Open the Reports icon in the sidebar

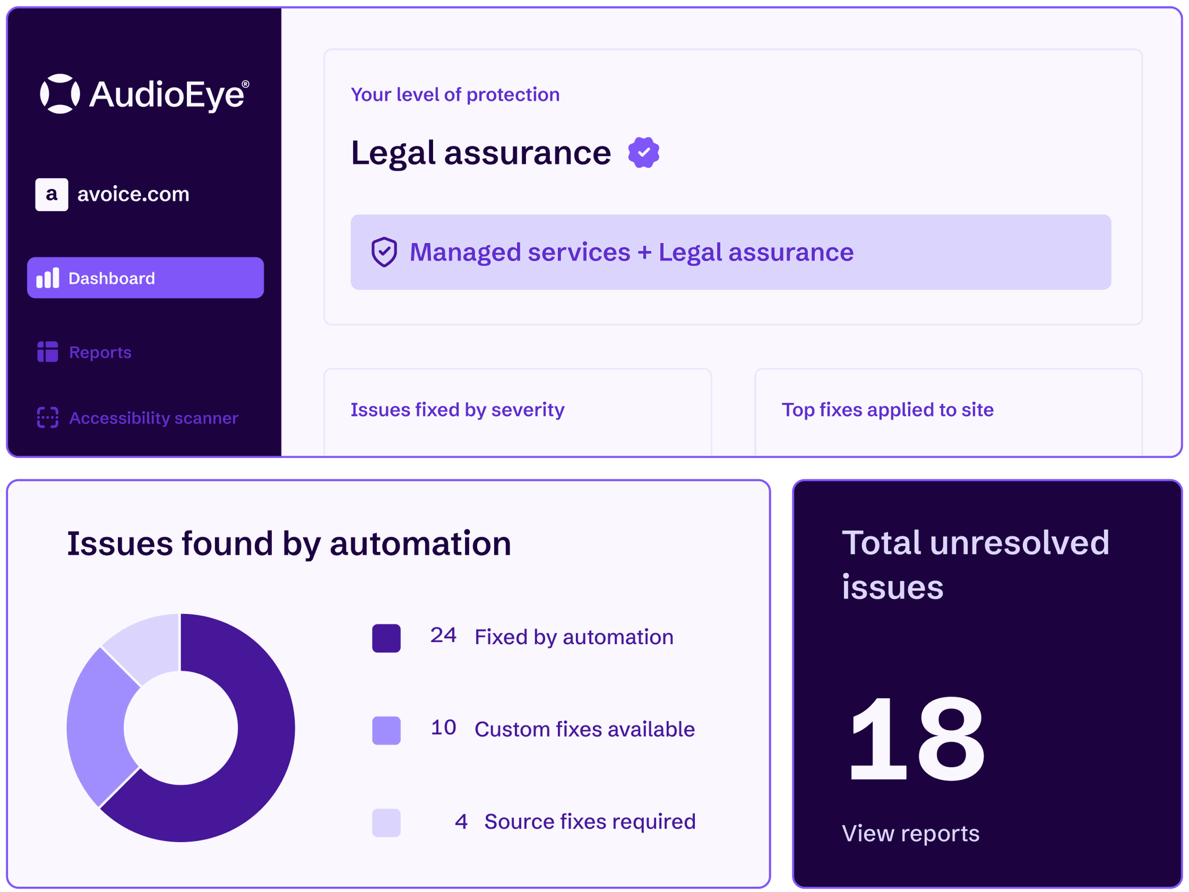[x=47, y=352]
